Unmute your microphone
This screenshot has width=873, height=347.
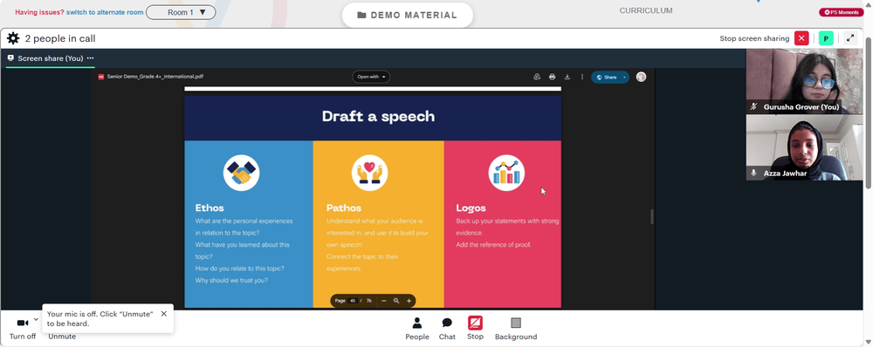click(62, 337)
